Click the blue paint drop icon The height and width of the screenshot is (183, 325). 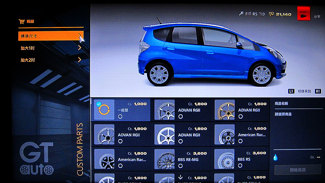[x=276, y=158]
